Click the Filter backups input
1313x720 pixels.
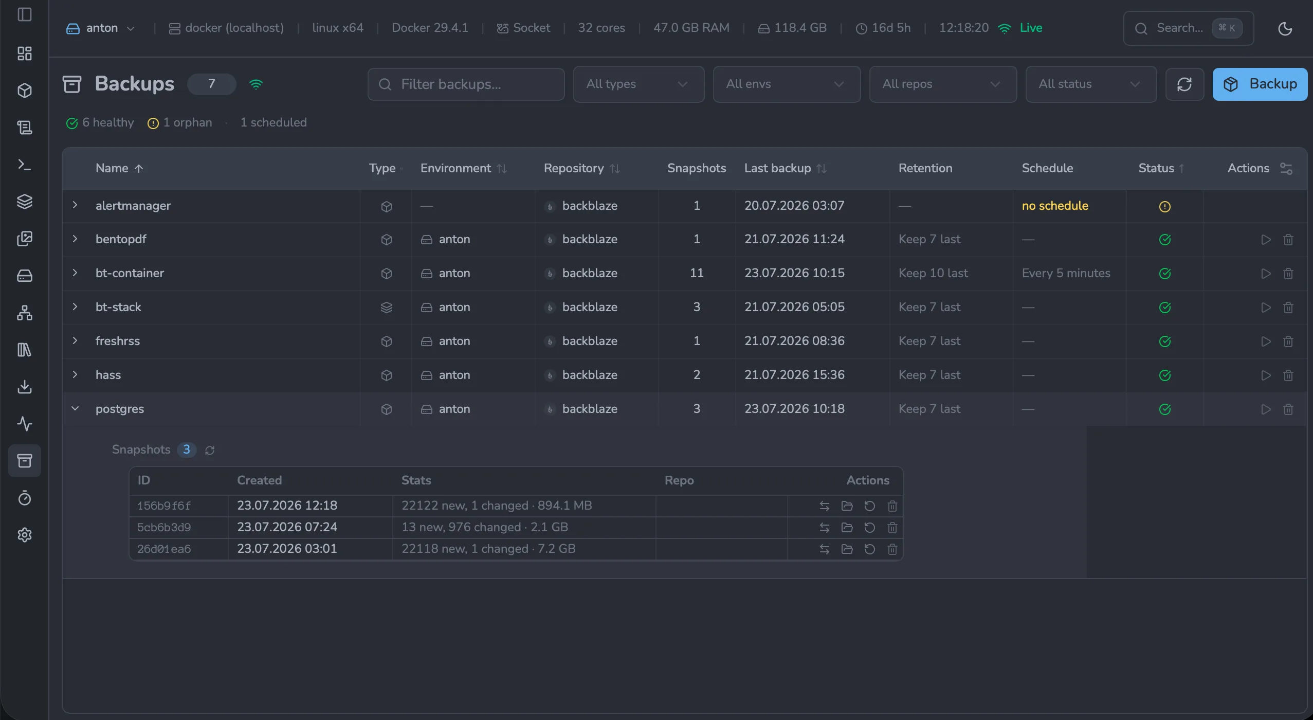coord(466,84)
